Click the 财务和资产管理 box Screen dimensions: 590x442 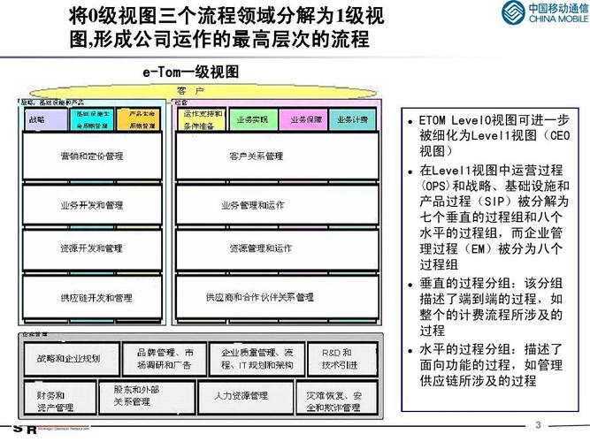(60, 398)
